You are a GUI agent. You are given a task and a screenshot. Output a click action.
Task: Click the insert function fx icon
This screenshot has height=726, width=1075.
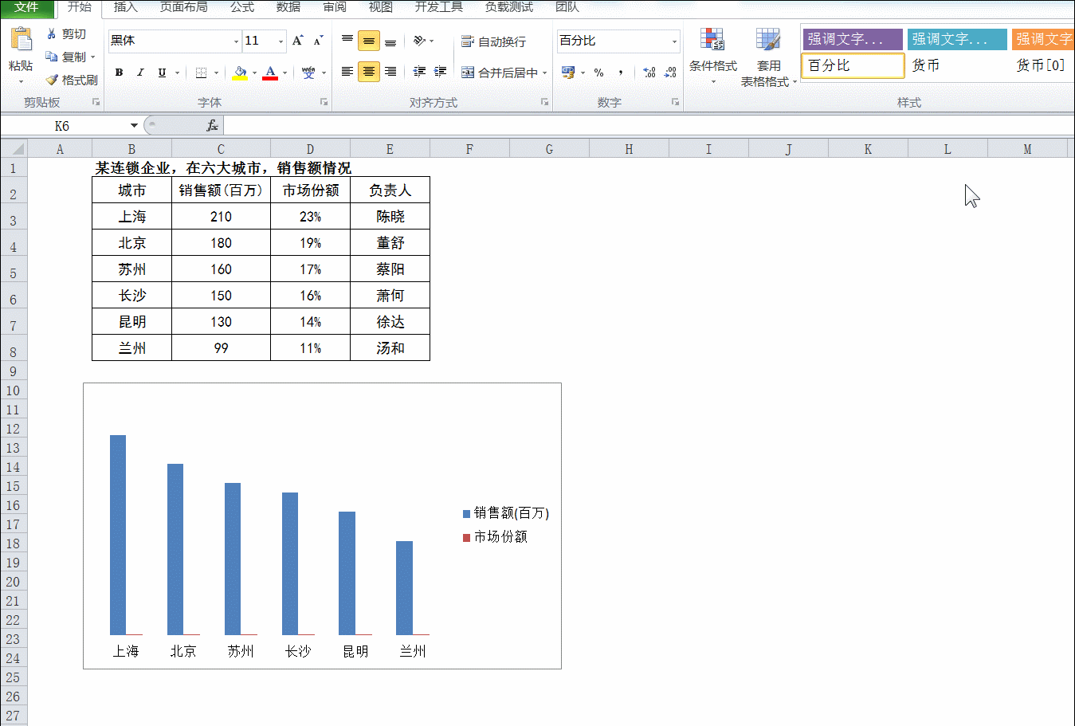[213, 125]
